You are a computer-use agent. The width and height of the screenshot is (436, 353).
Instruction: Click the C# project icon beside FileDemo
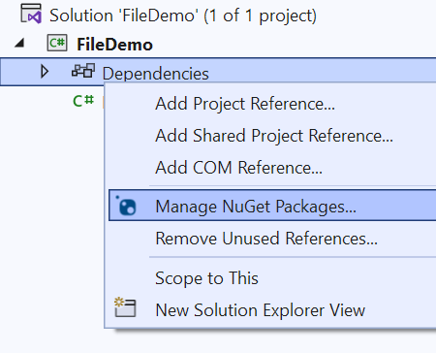click(57, 44)
